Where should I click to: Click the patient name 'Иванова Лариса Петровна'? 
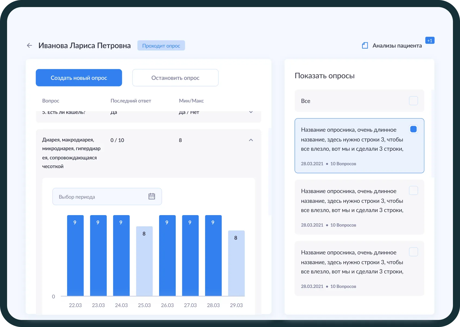(84, 45)
